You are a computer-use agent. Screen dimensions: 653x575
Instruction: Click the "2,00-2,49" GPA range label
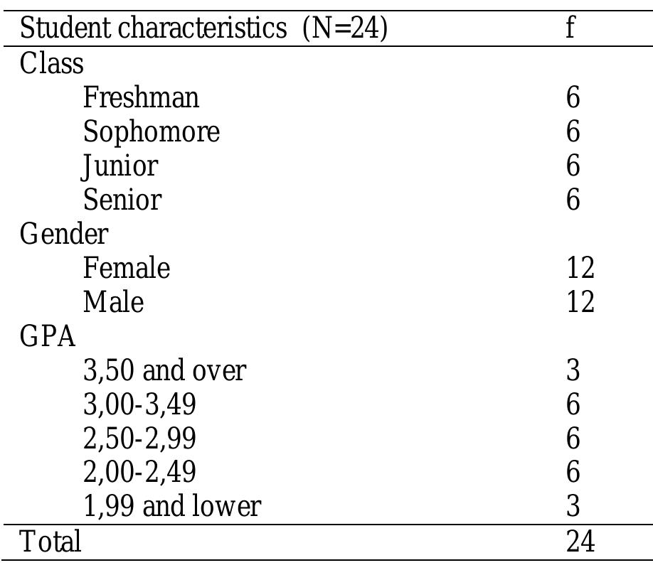[x=139, y=473]
